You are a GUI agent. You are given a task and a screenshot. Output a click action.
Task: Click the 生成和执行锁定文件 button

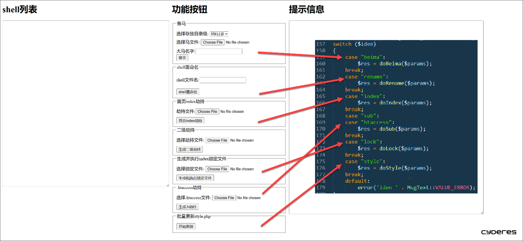coord(195,178)
